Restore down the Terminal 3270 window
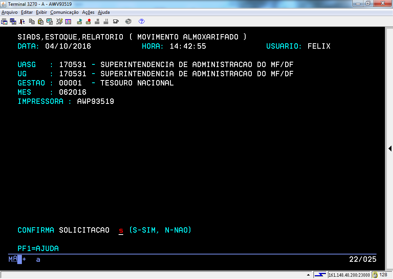This screenshot has width=393, height=279. [368, 3]
